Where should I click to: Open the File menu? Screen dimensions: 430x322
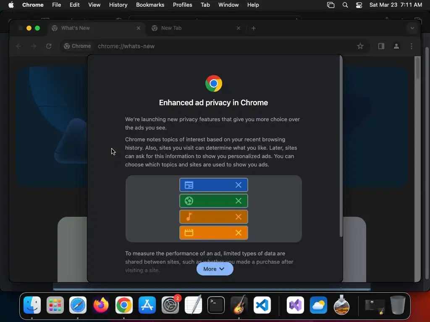[x=57, y=5]
